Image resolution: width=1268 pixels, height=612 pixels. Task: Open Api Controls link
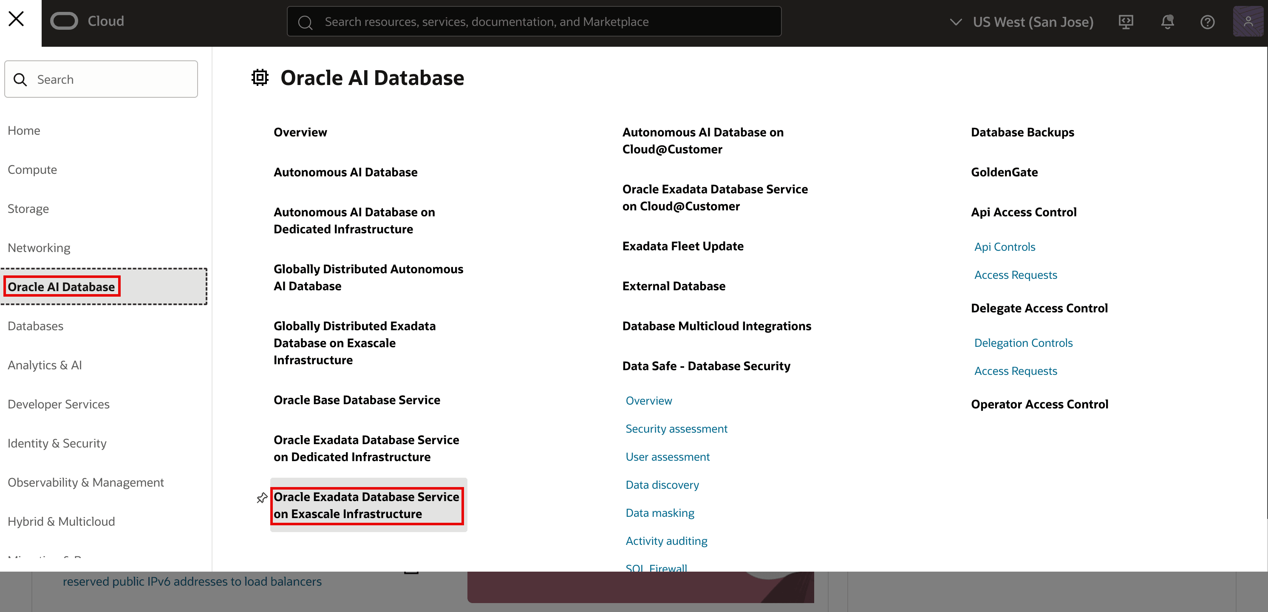coord(1005,246)
